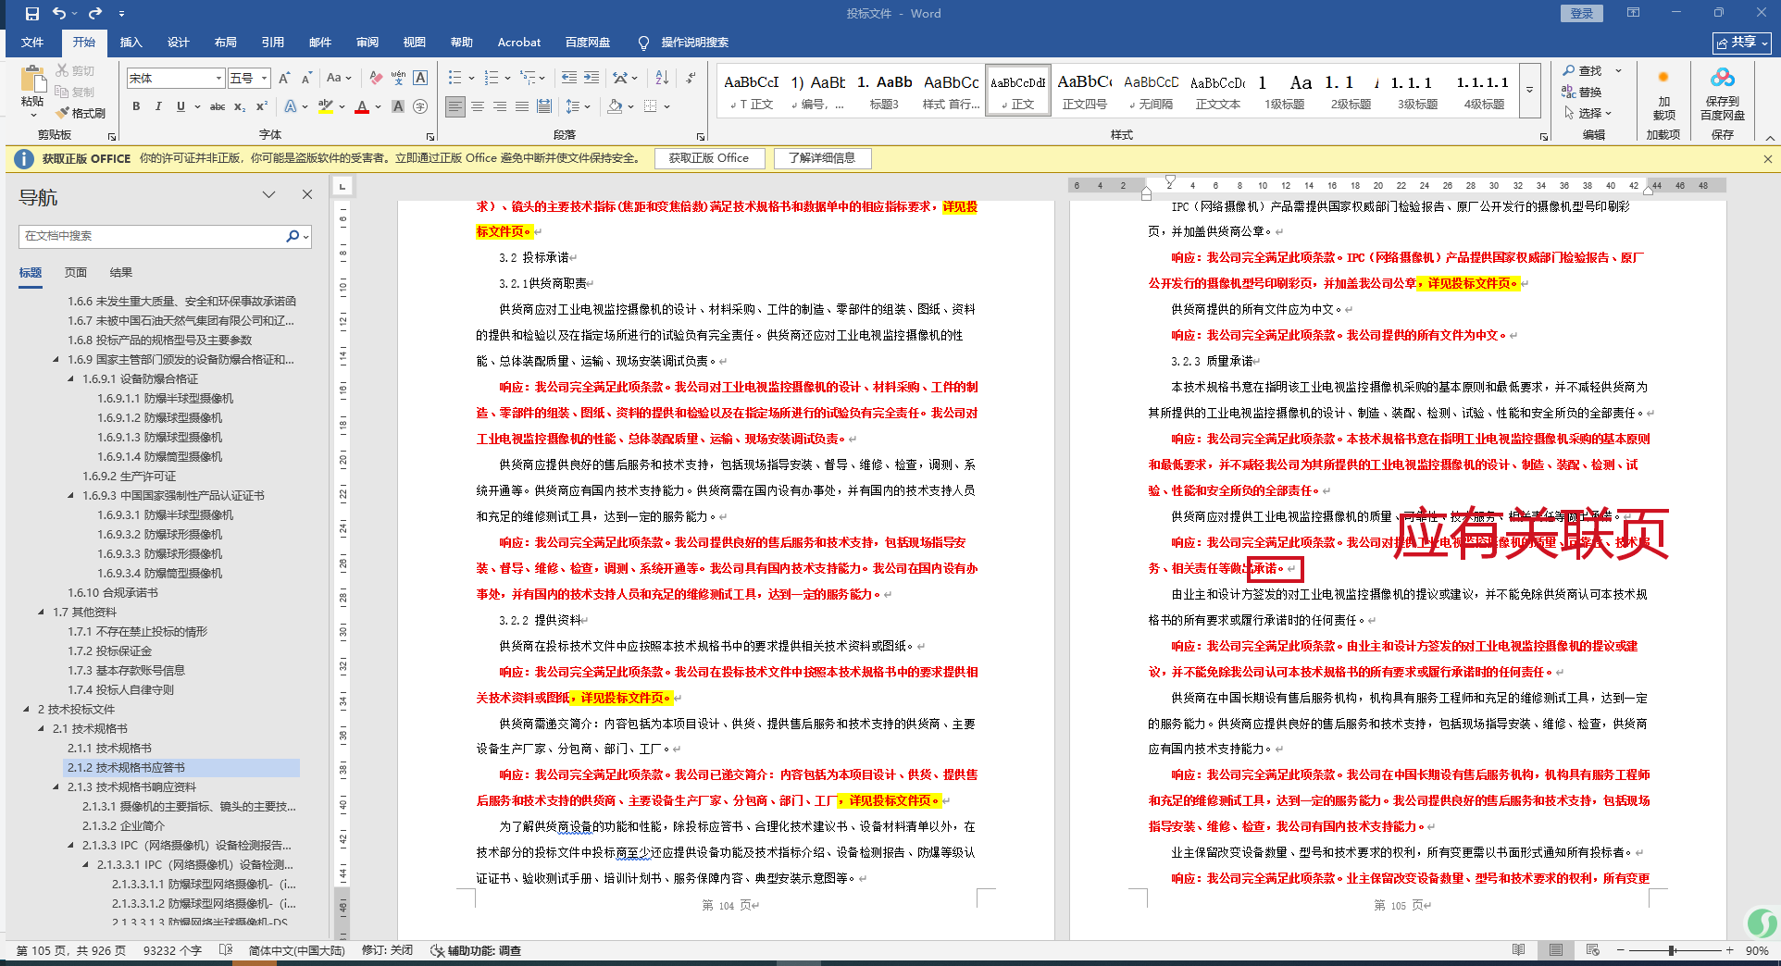
Task: Click the strikethrough abc icon
Action: [218, 106]
